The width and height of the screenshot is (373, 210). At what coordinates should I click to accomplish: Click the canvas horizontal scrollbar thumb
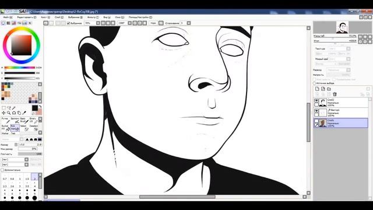177,197
